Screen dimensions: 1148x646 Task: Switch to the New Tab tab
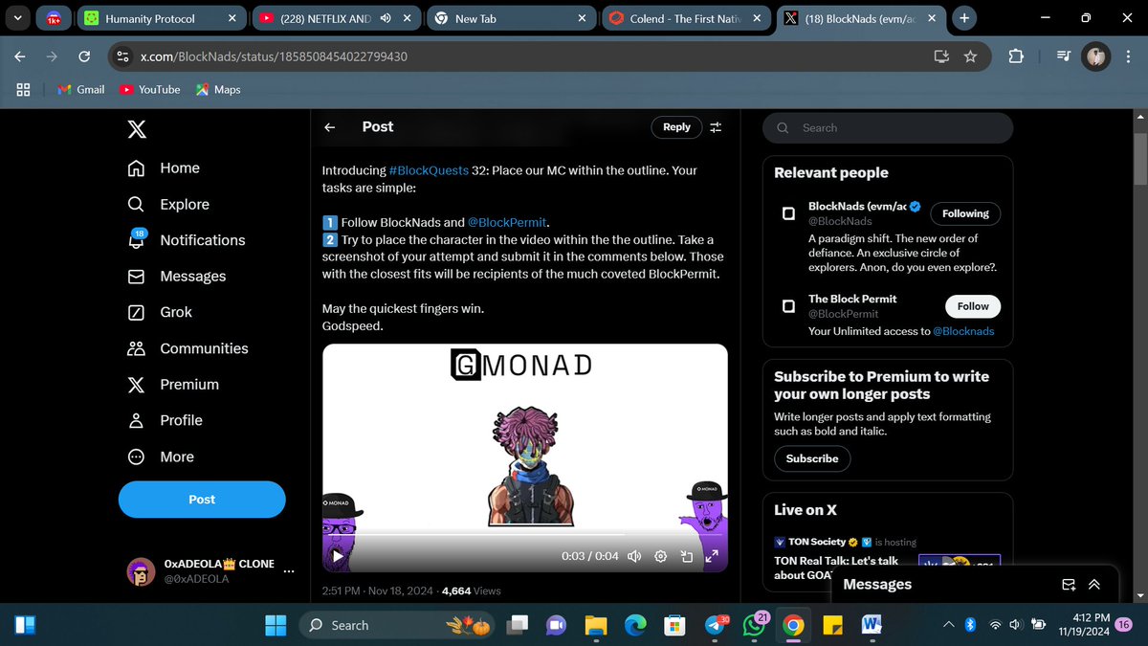[x=512, y=18]
